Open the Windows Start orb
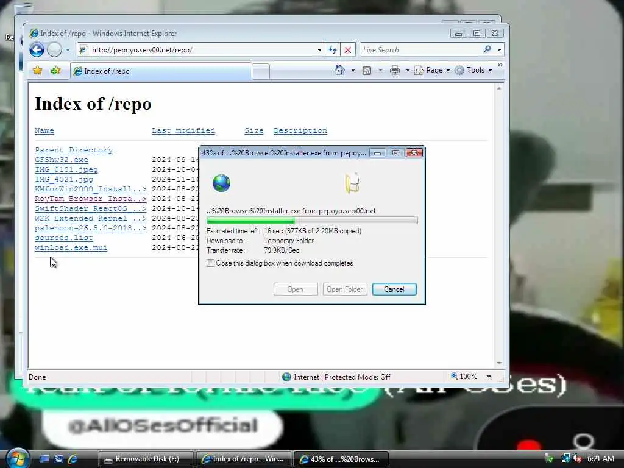Screen dimensions: 624x468 (16, 458)
